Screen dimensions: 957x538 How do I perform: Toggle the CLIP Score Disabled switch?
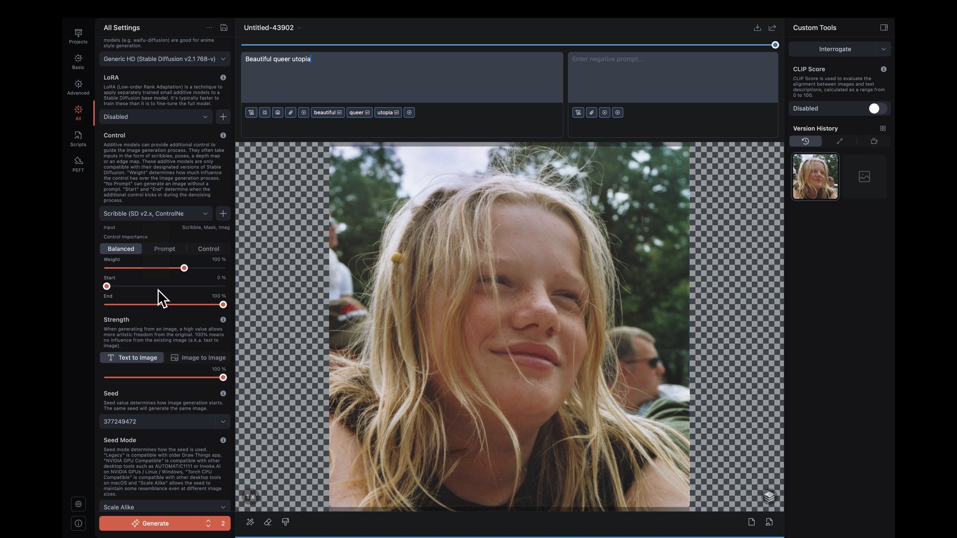coord(877,109)
